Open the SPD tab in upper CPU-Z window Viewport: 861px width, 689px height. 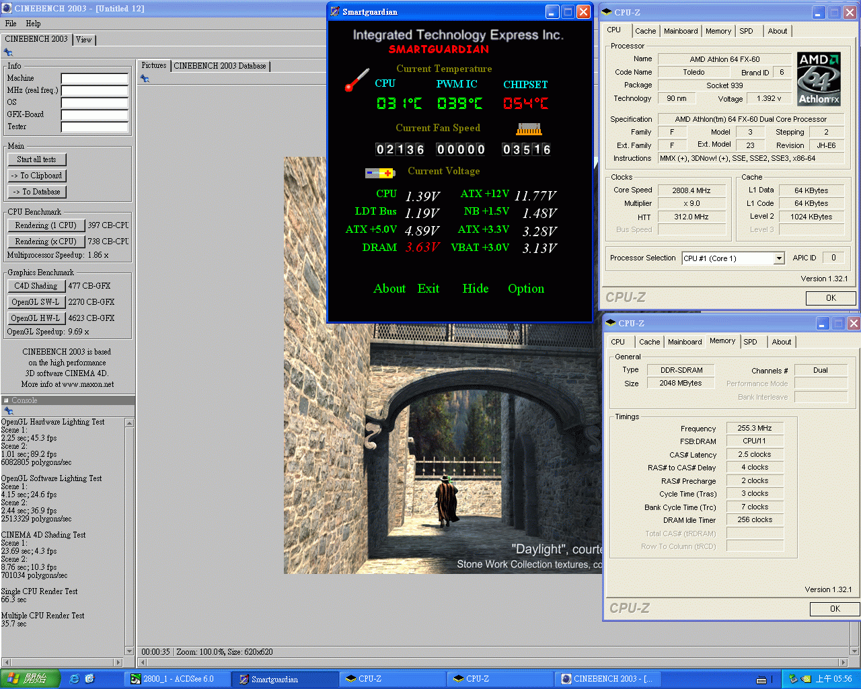(746, 31)
